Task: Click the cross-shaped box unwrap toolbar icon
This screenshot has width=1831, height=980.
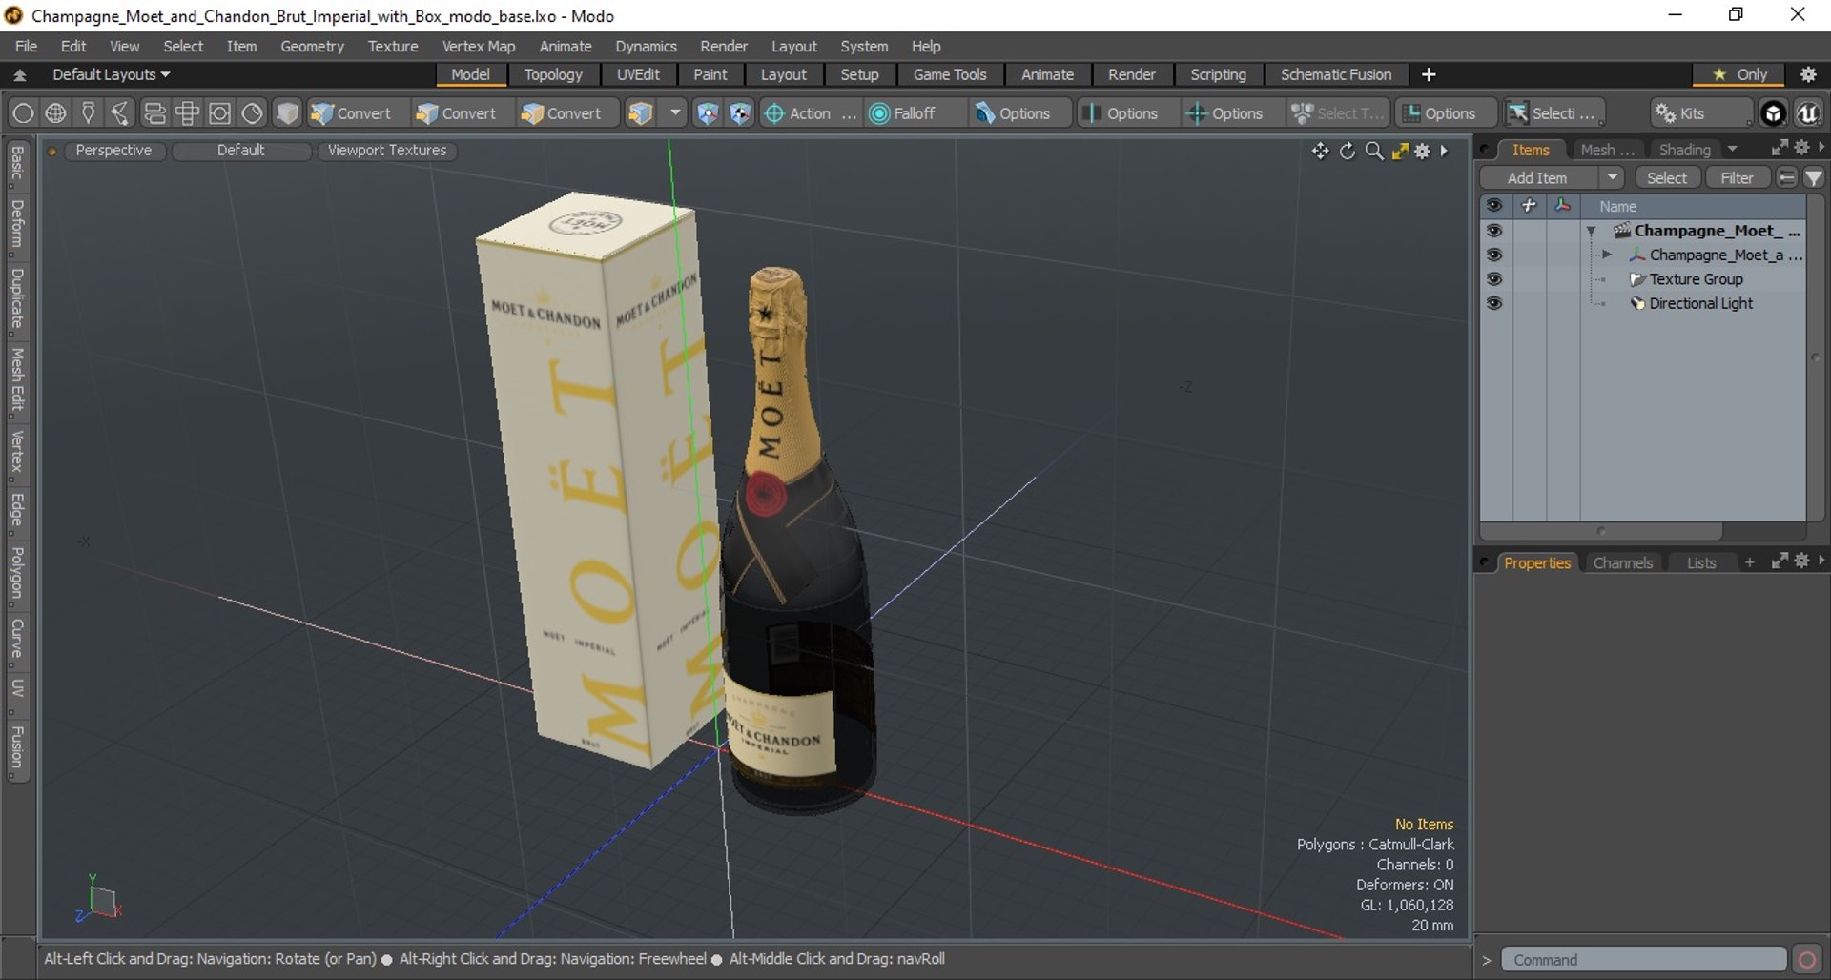Action: click(187, 113)
